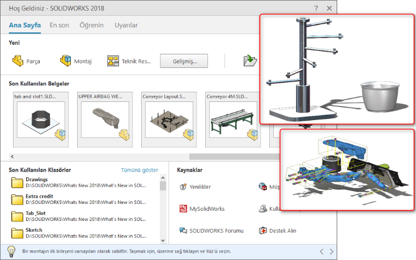Open the Öğrenin tab
This screenshot has width=416, height=260.
pos(91,25)
